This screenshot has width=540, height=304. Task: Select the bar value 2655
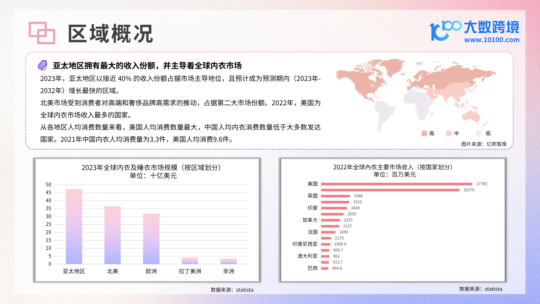point(352,214)
